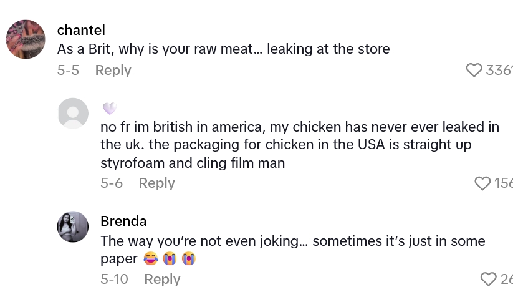Image resolution: width=513 pixels, height=297 pixels.
Task: Click the purple heart username
Action: point(110,109)
